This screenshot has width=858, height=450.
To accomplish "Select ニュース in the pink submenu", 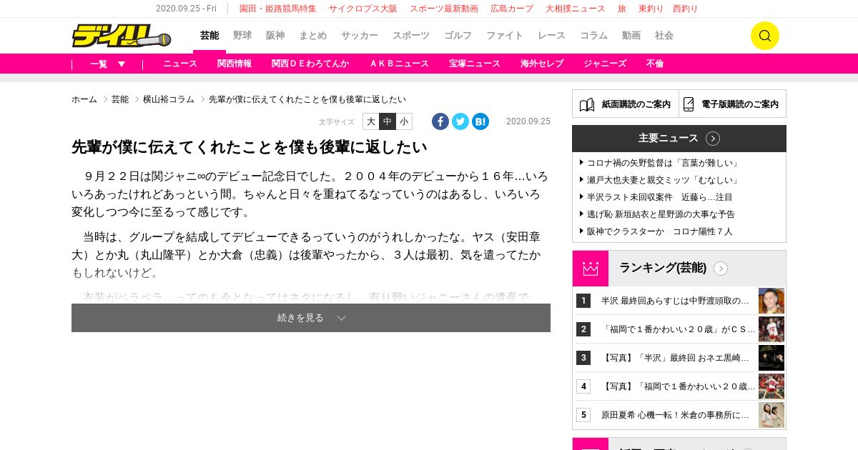I will point(180,64).
